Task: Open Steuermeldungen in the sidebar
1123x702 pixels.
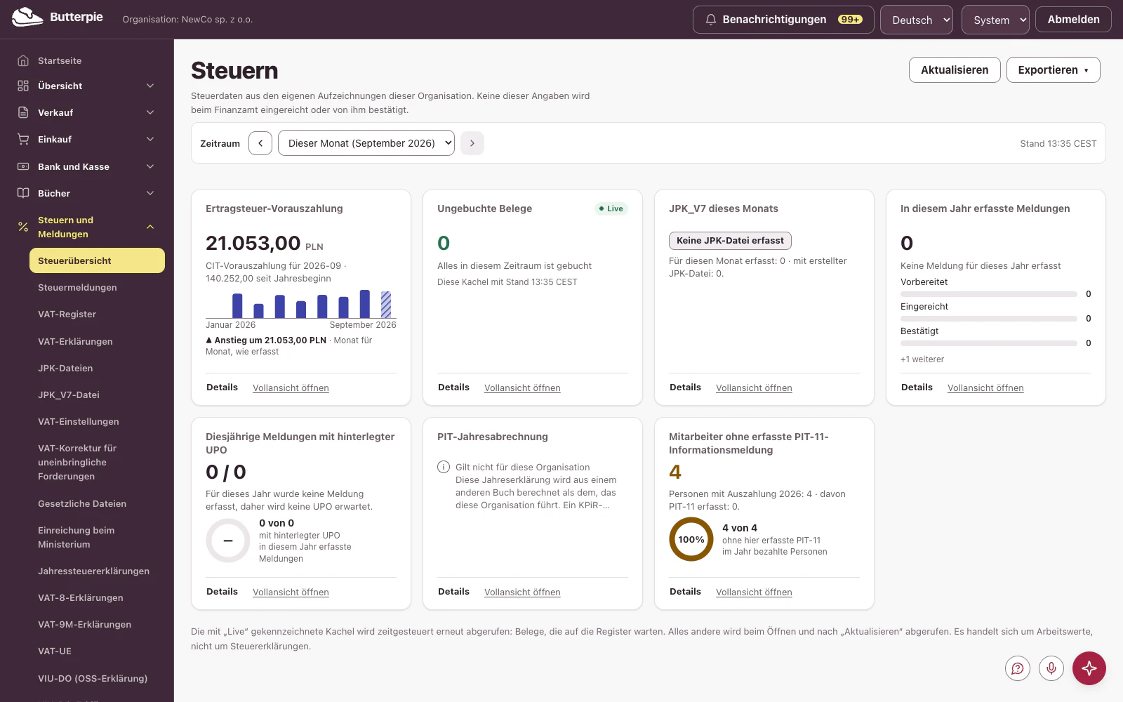Action: pyautogui.click(x=77, y=287)
